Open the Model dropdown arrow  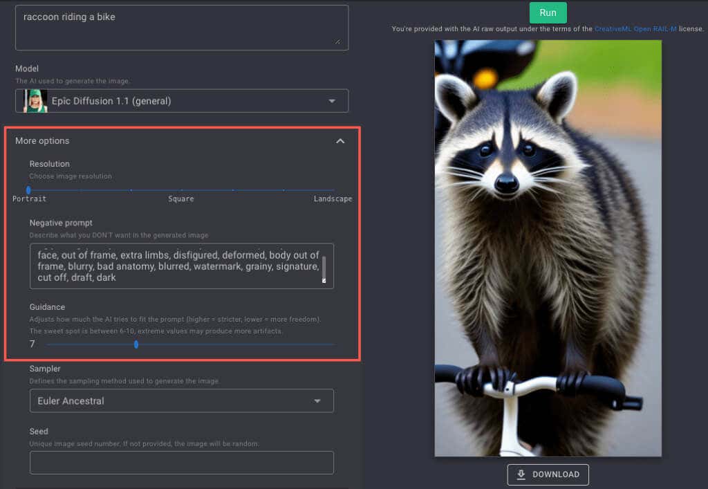(x=332, y=101)
